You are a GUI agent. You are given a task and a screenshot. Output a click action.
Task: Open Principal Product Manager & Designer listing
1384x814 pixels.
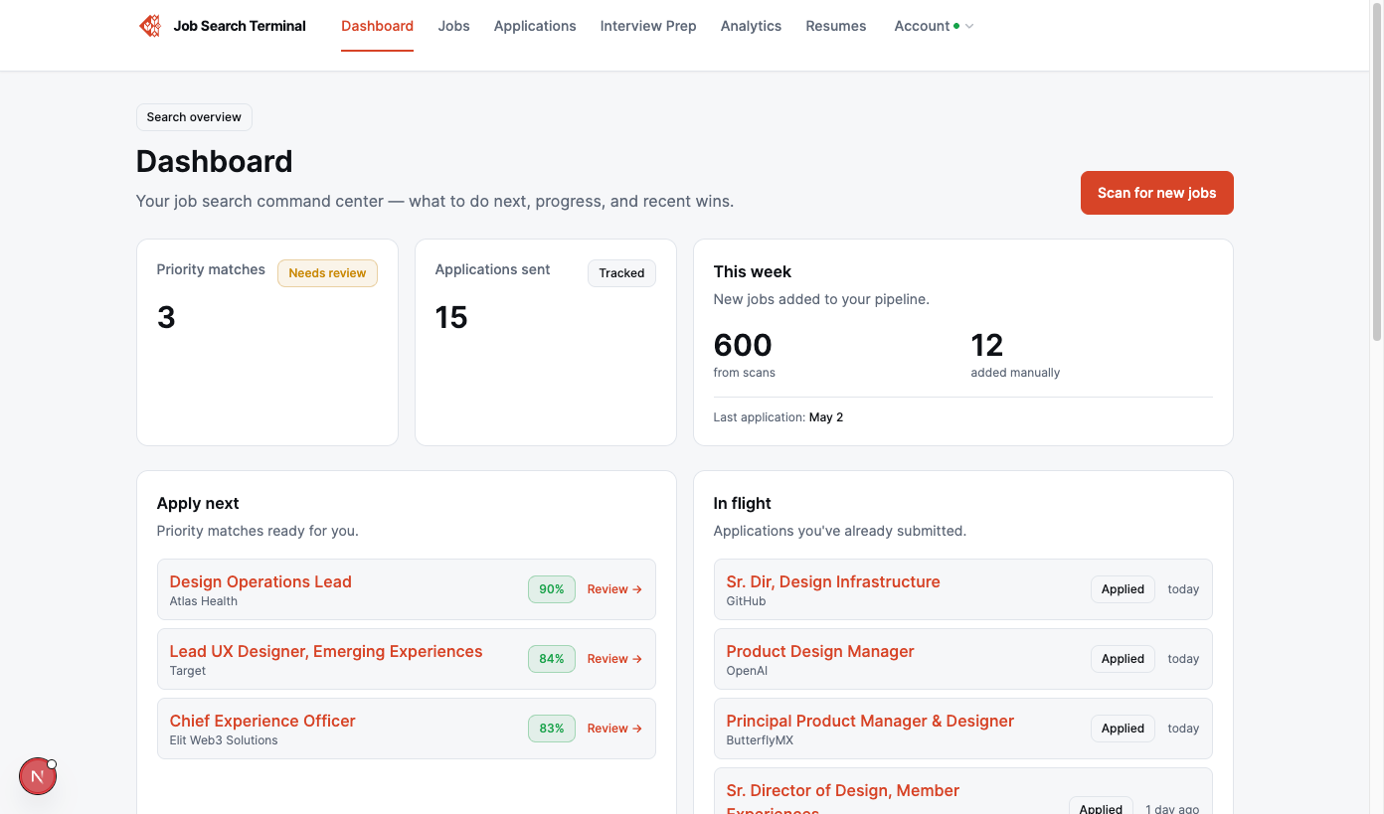coord(870,721)
